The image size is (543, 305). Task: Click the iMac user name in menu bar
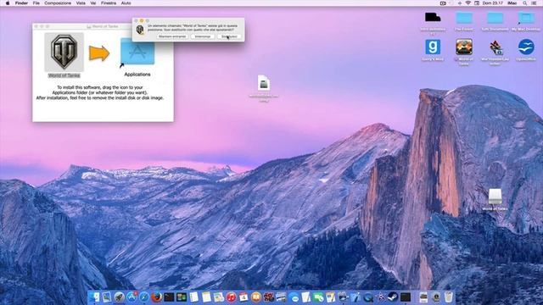coord(512,3)
